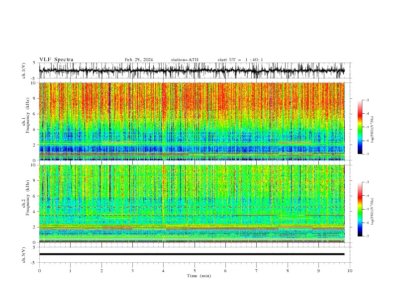Click the flat ch.3 waveform trace
Viewport: 394px width, 304px height.
(192, 254)
